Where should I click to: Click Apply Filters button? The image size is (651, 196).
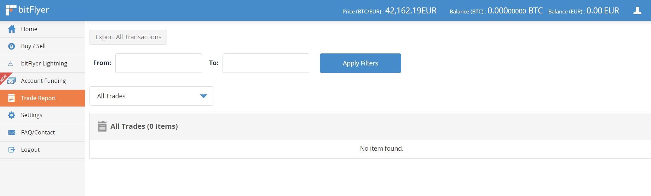coord(361,63)
